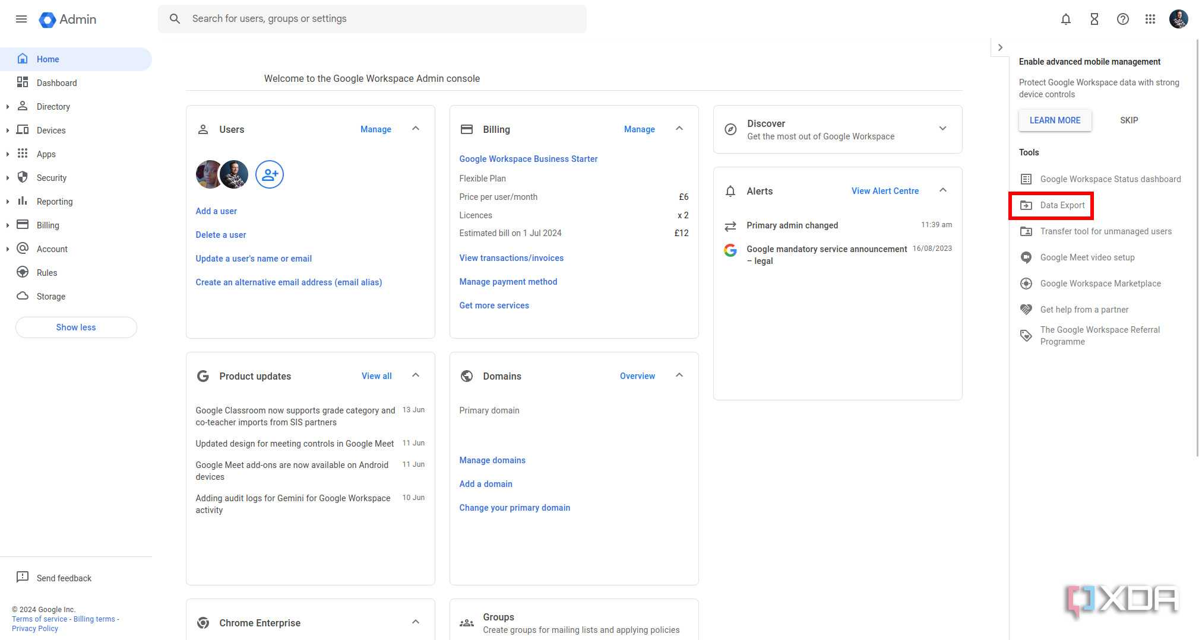Click the Get help from partner icon
Image resolution: width=1199 pixels, height=640 pixels.
coord(1026,310)
